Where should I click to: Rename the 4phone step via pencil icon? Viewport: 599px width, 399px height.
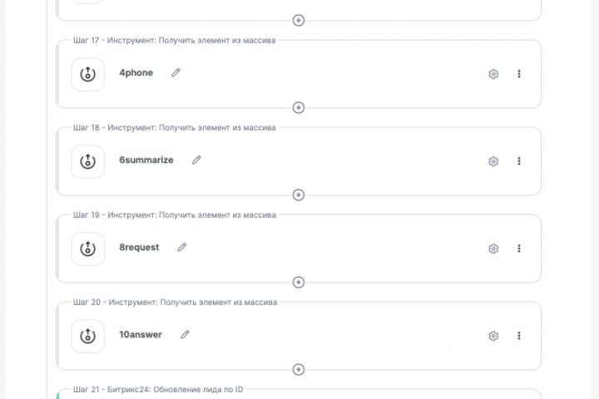coord(176,73)
